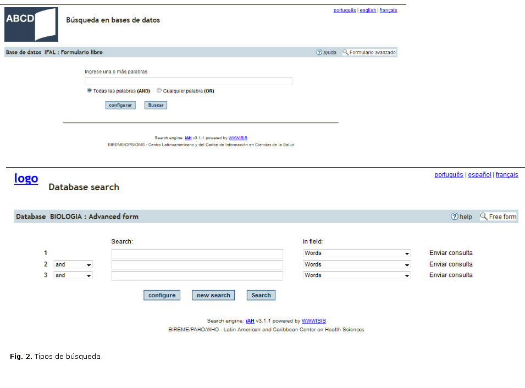
Task: Expand the row 1 Words field dropdown
Action: [x=356, y=253]
